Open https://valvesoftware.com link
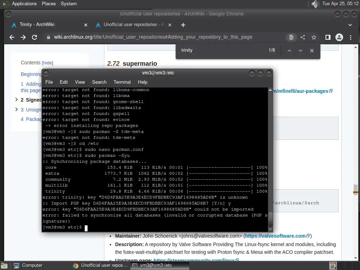Viewport: 360px width, 270px height. (x=277, y=236)
